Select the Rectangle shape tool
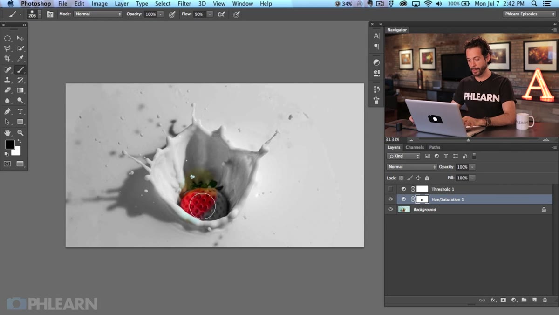The width and height of the screenshot is (559, 315). [20, 122]
